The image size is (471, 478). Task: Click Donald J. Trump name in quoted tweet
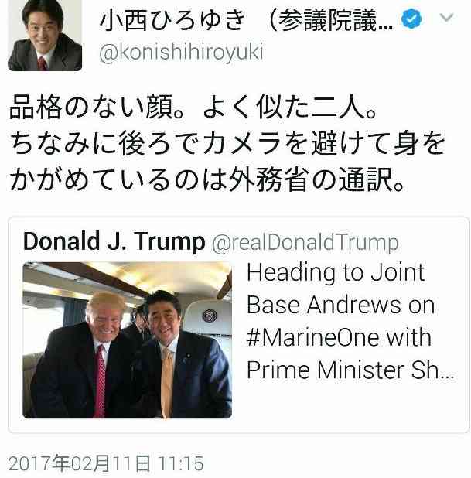114,241
